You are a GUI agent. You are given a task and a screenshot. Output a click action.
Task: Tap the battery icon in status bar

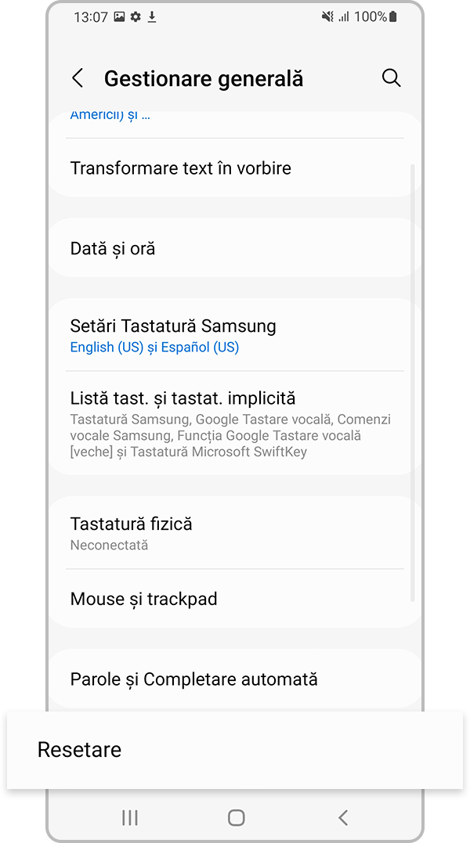click(392, 16)
